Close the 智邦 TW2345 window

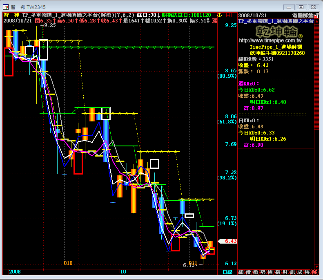(313, 7)
